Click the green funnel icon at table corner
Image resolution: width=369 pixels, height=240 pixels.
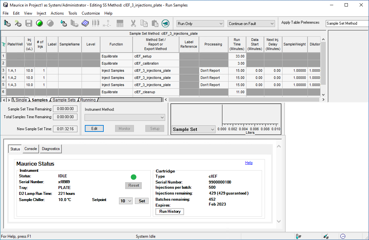tap(4, 44)
